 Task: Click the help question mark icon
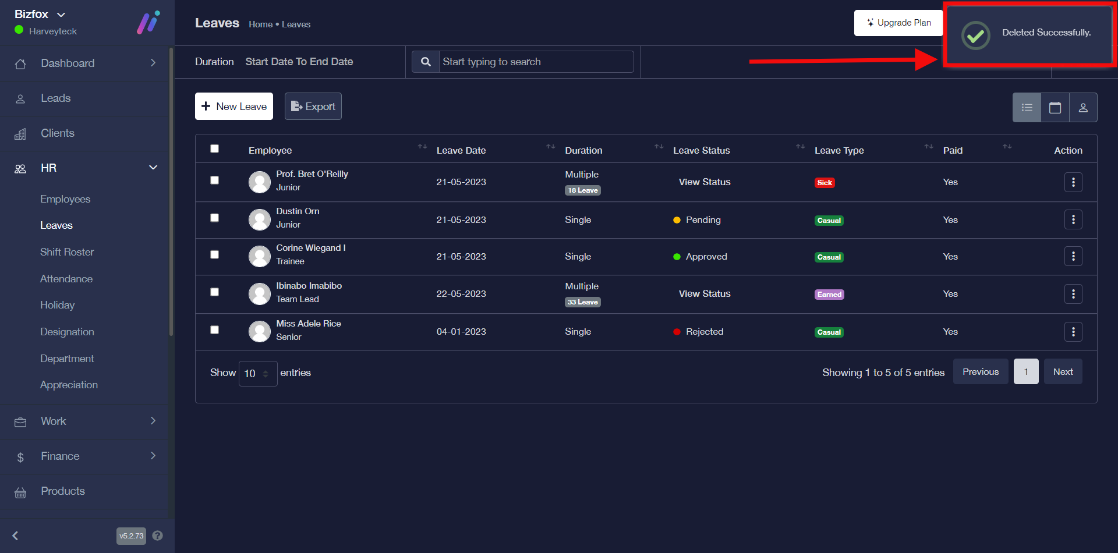tap(157, 536)
